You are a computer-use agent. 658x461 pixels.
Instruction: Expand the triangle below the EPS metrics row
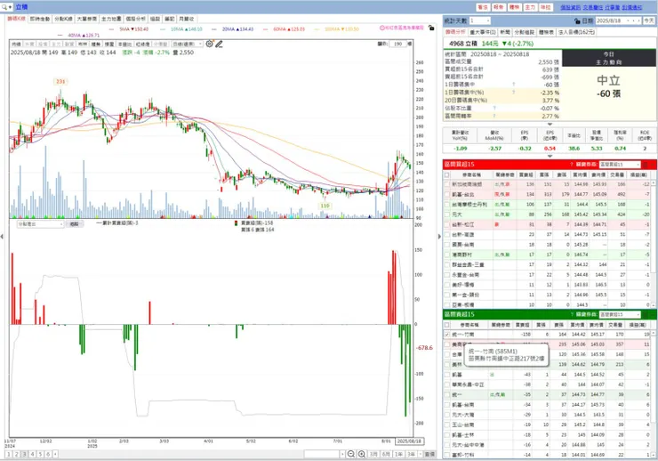pyautogui.click(x=550, y=156)
